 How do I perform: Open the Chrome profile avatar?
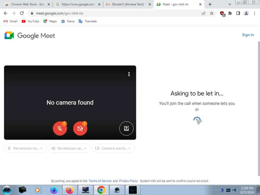pos(246,13)
